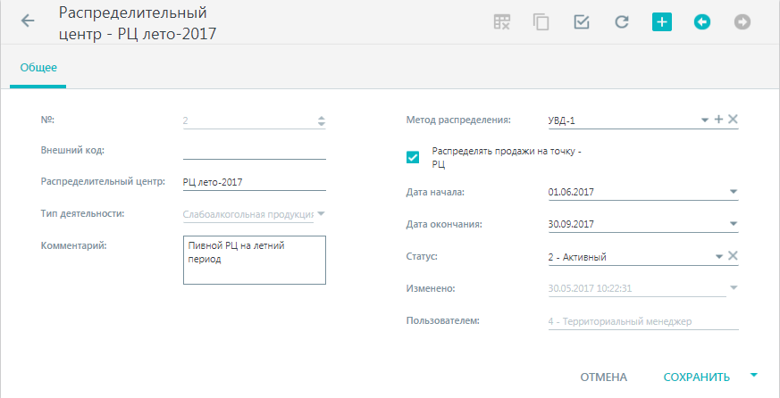The image size is (780, 398).
Task: Expand the arrow next to СОХРАНИТЬ
Action: click(753, 375)
